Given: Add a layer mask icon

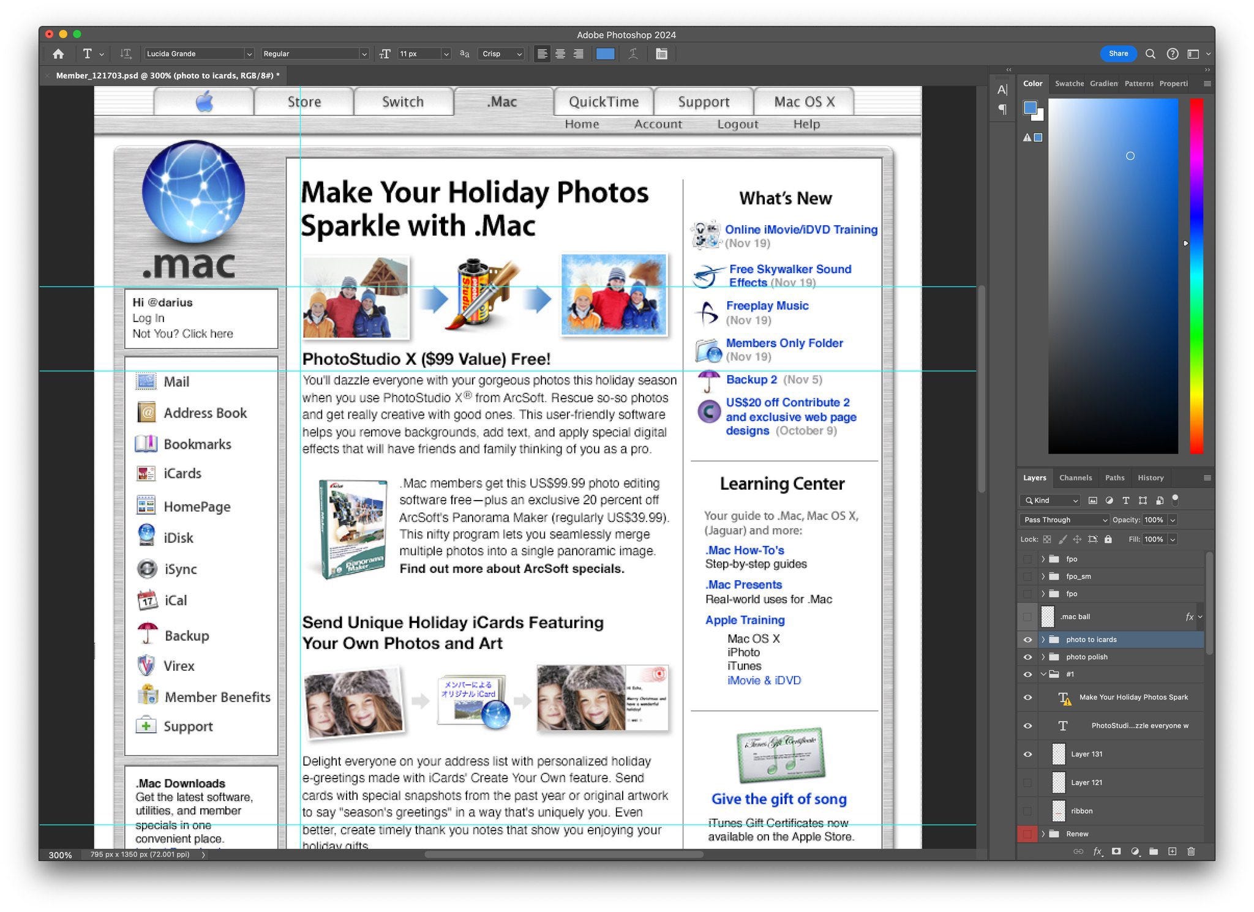Looking at the screenshot, I should coord(1116,851).
